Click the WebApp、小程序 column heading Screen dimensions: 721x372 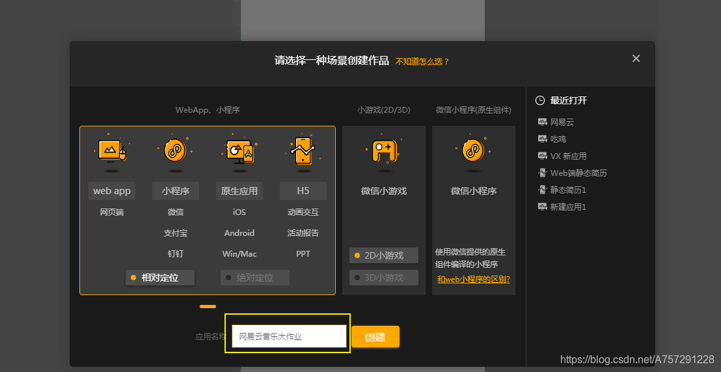(208, 110)
